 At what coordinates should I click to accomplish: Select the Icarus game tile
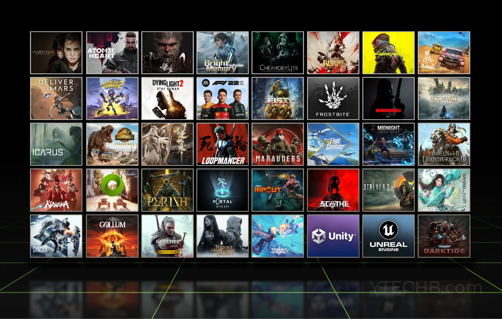56,144
